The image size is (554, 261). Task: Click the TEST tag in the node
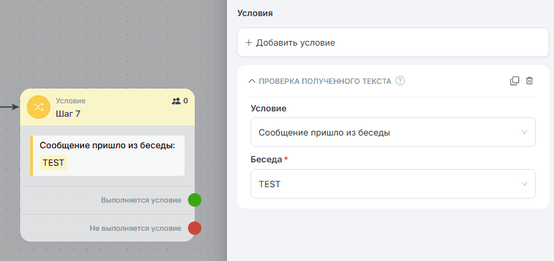click(x=53, y=163)
